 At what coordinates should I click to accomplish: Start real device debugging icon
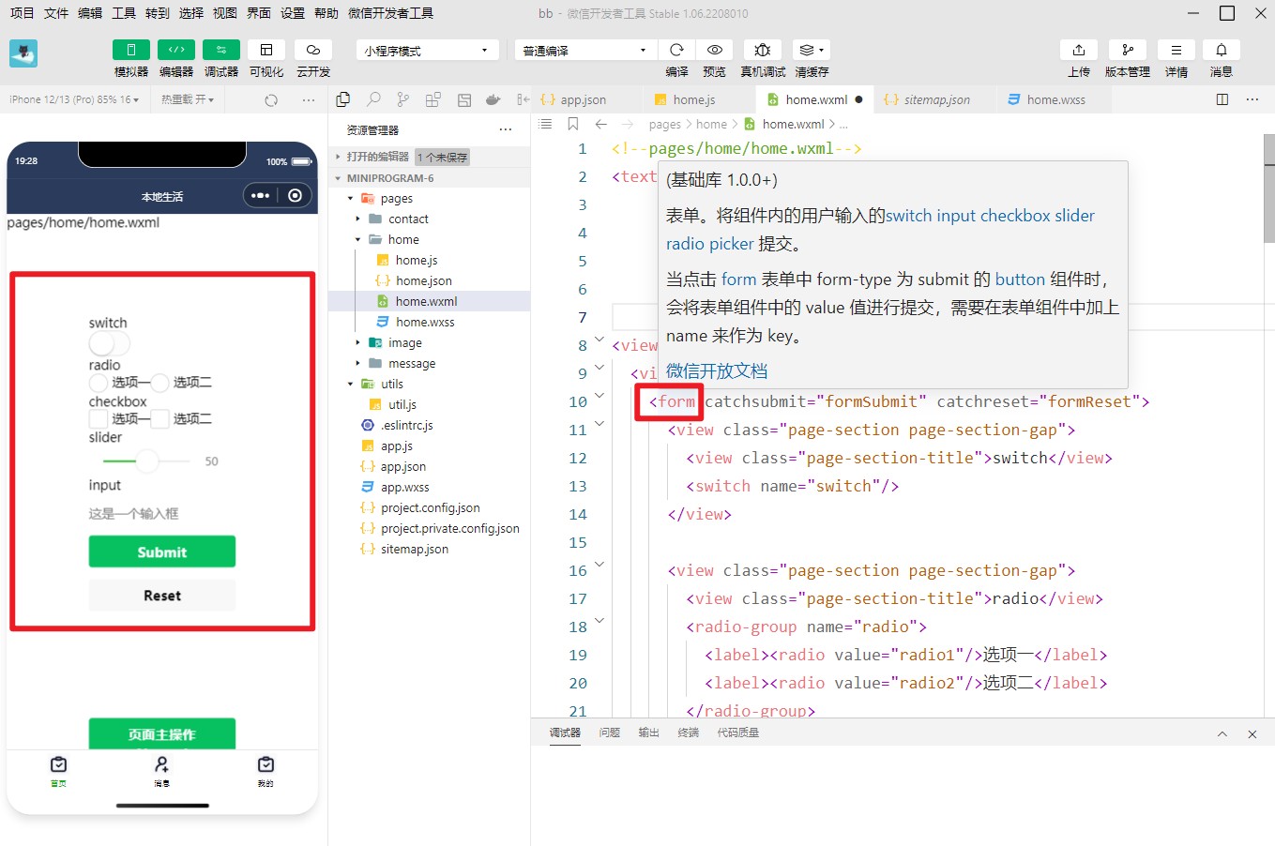click(x=763, y=50)
